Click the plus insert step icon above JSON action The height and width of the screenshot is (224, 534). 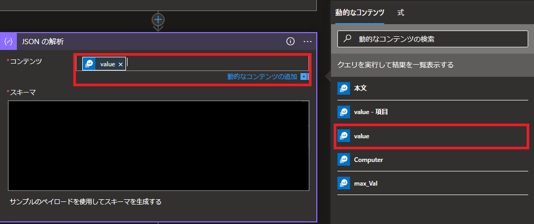click(x=158, y=19)
